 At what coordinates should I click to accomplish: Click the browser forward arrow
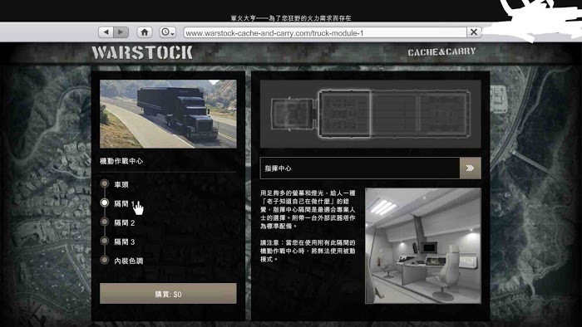[121, 32]
